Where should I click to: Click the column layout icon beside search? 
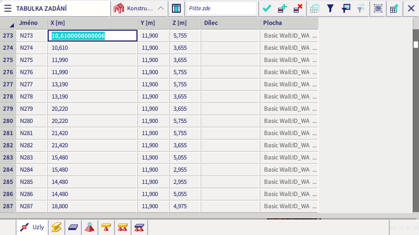[176, 8]
